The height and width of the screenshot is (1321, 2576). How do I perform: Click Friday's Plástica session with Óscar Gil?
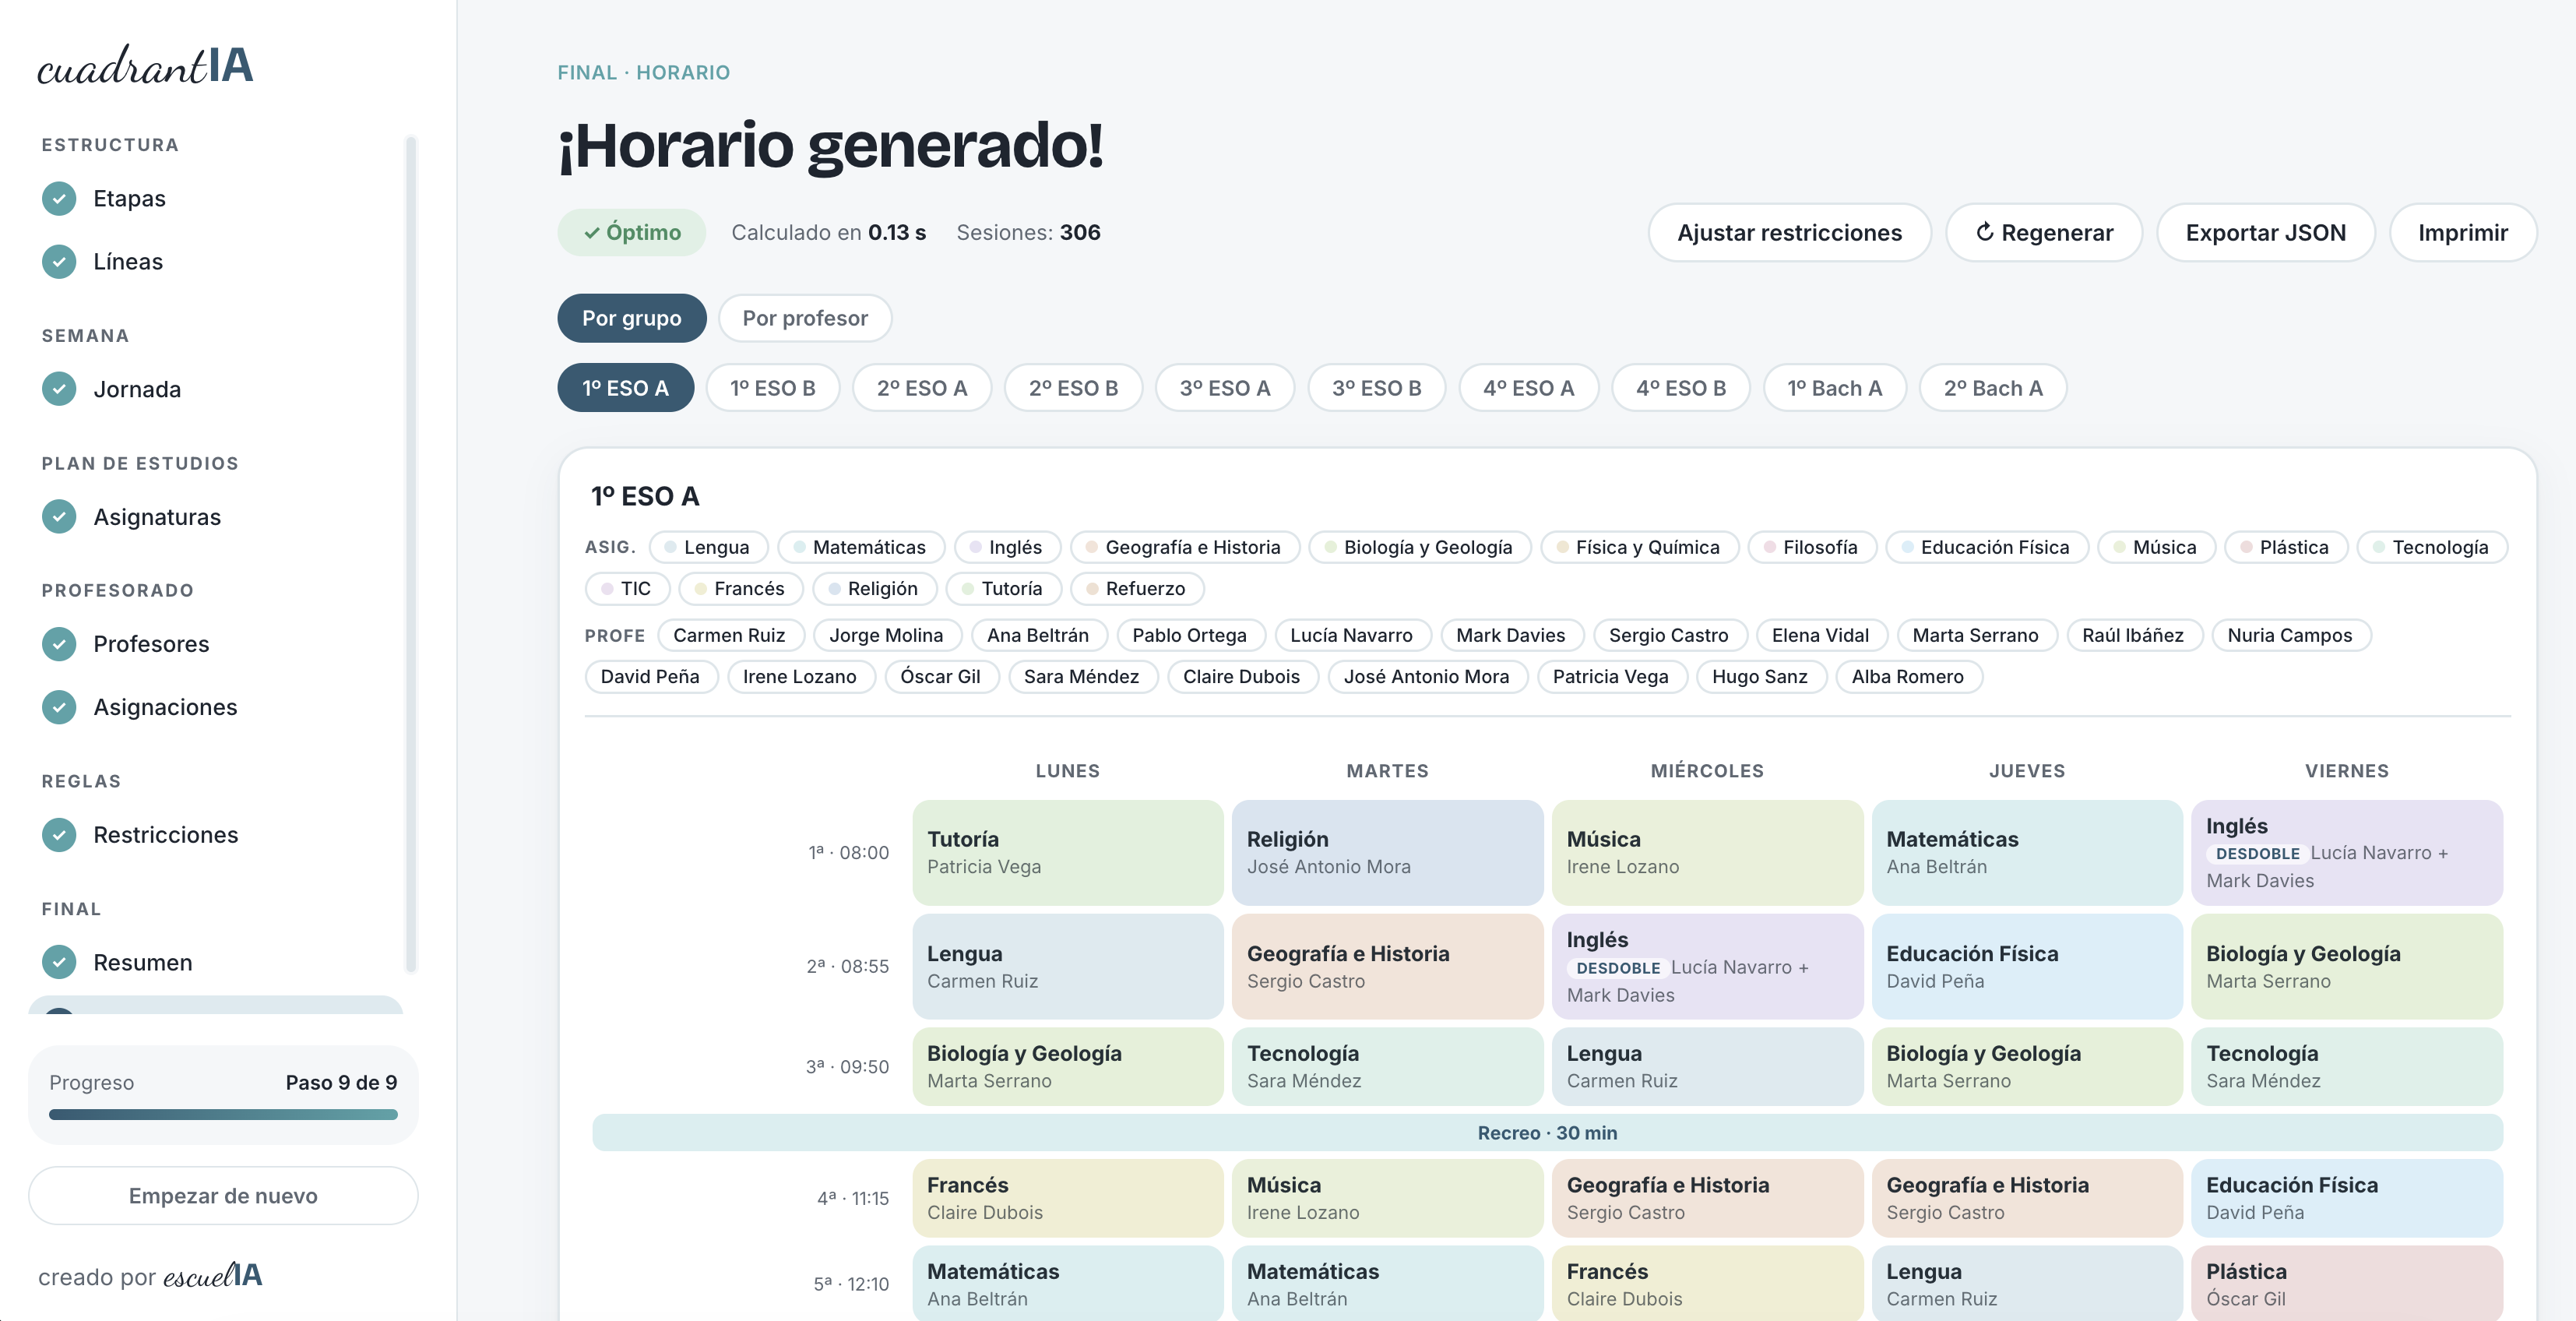2346,1283
